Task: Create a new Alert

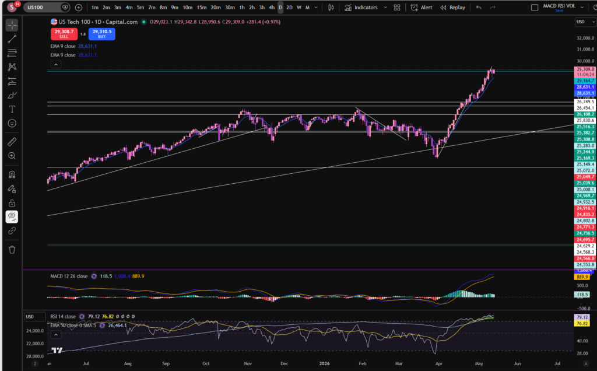Action: (x=422, y=7)
